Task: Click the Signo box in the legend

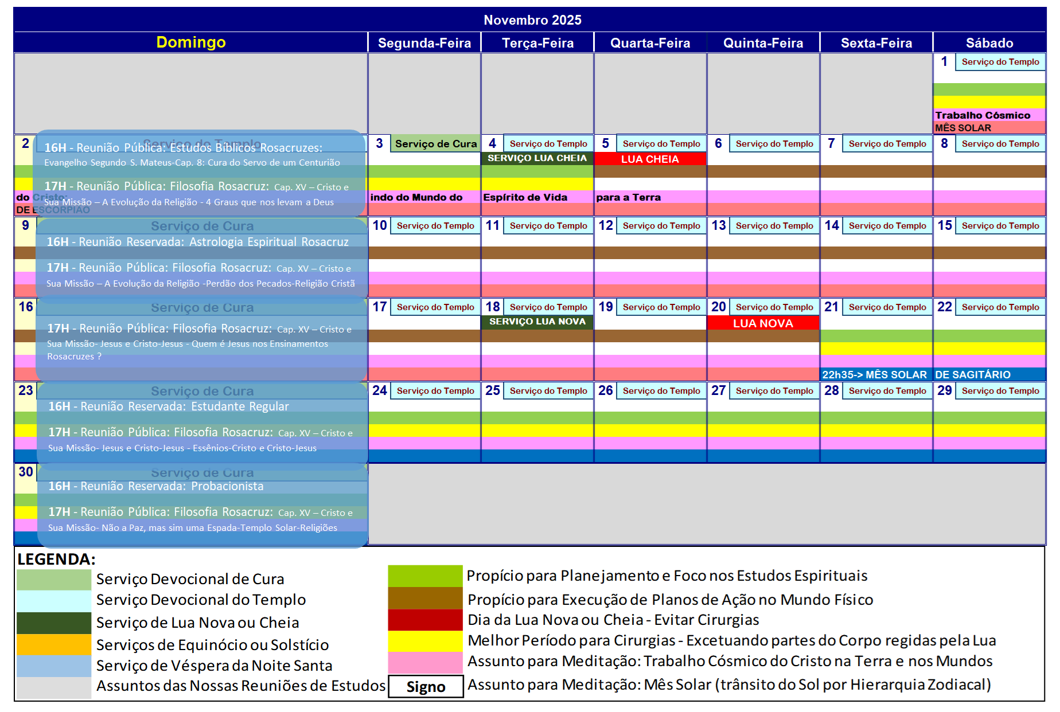Action: (x=426, y=687)
